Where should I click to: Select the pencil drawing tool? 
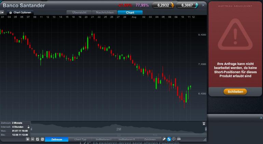pyautogui.click(x=164, y=139)
